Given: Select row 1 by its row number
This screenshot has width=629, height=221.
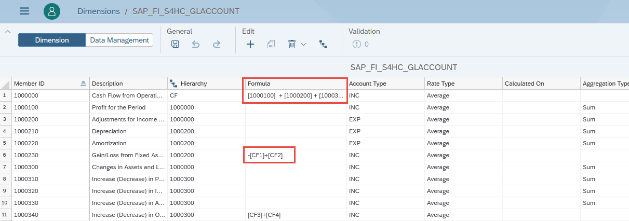Looking at the screenshot, I should pos(6,95).
